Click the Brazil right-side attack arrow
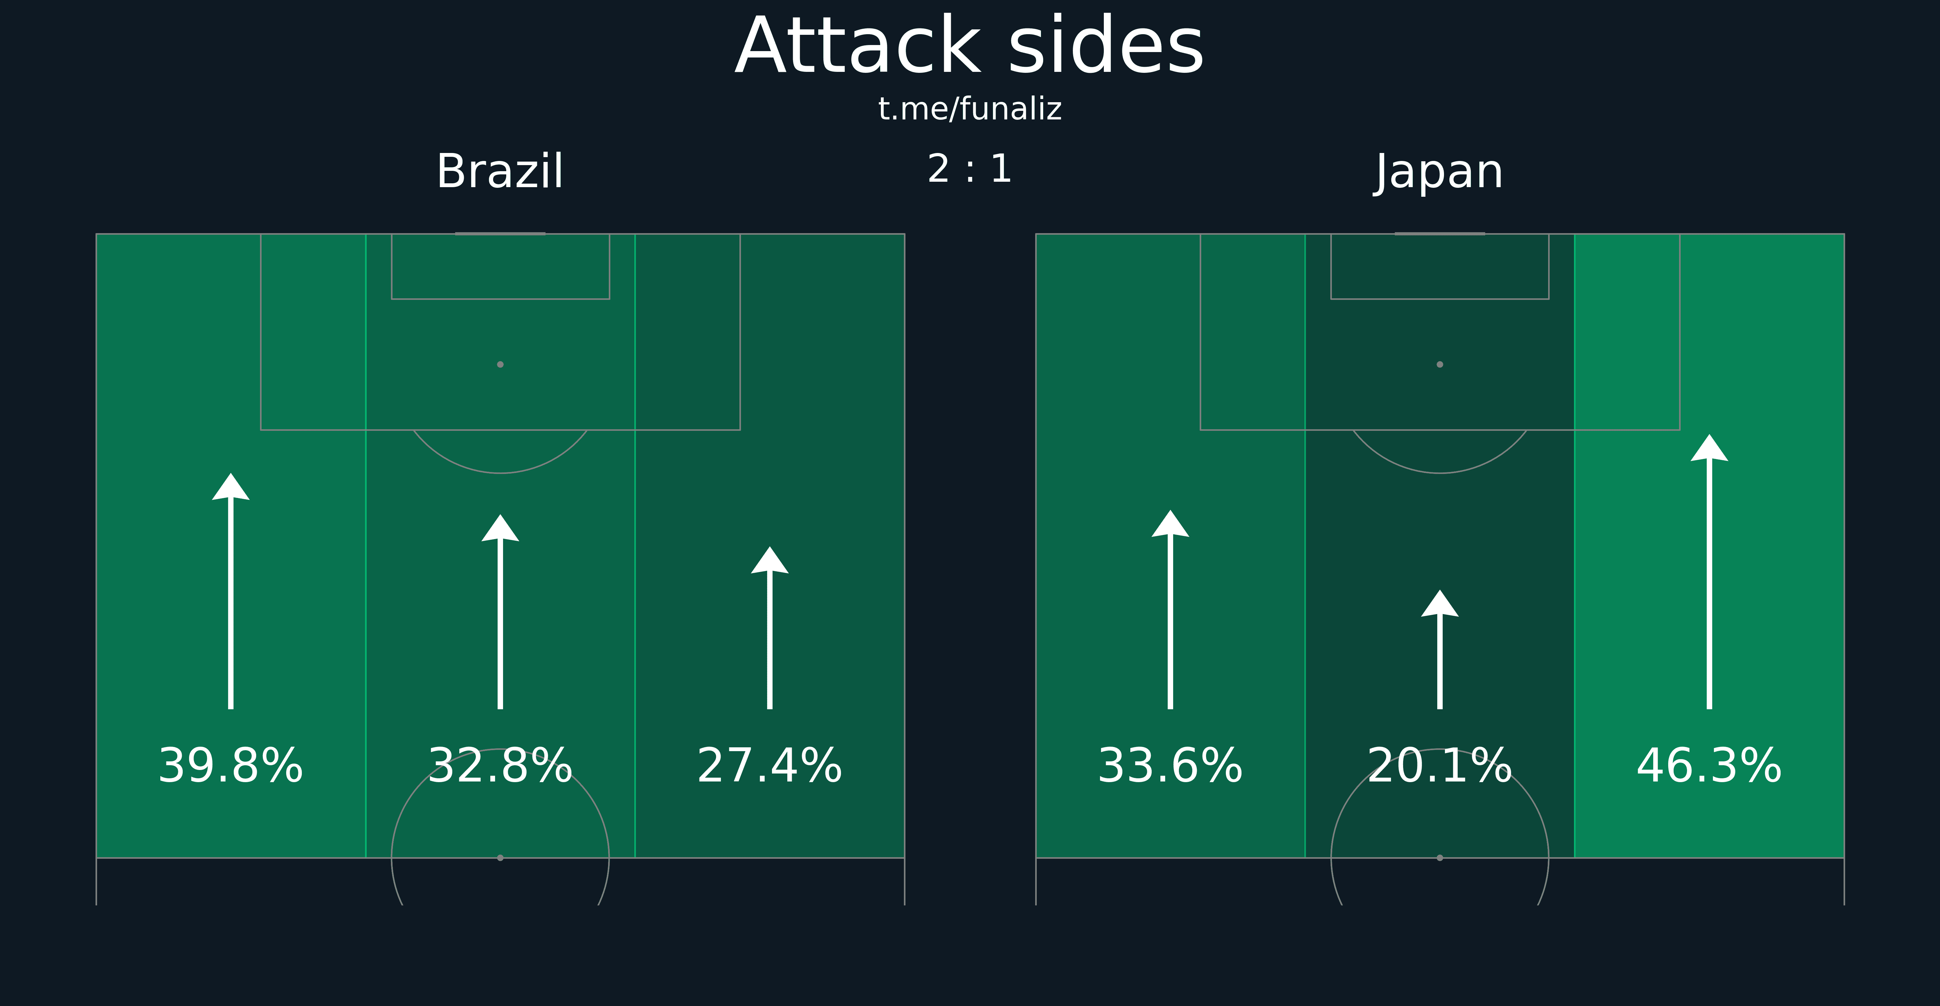Screen dimensions: 1940x1006 point(770,628)
